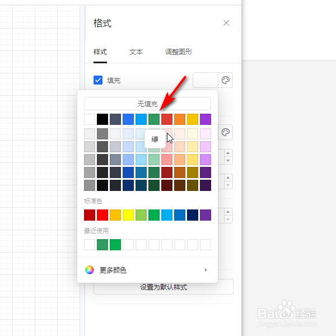Click the fill color preview box
This screenshot has width=336, height=336.
click(205, 80)
